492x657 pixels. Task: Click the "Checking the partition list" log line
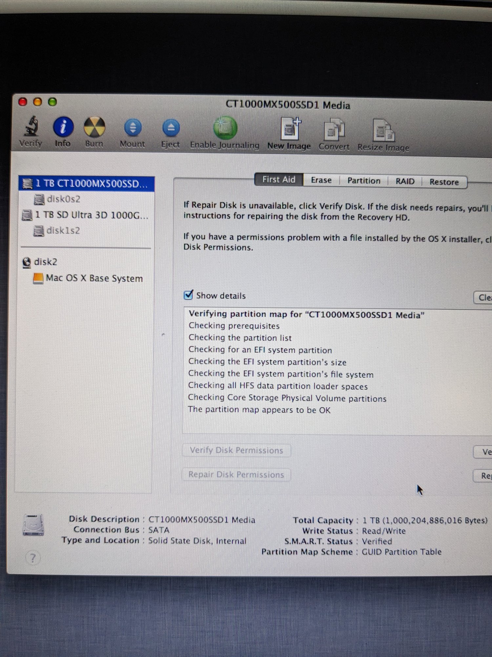pos(240,338)
